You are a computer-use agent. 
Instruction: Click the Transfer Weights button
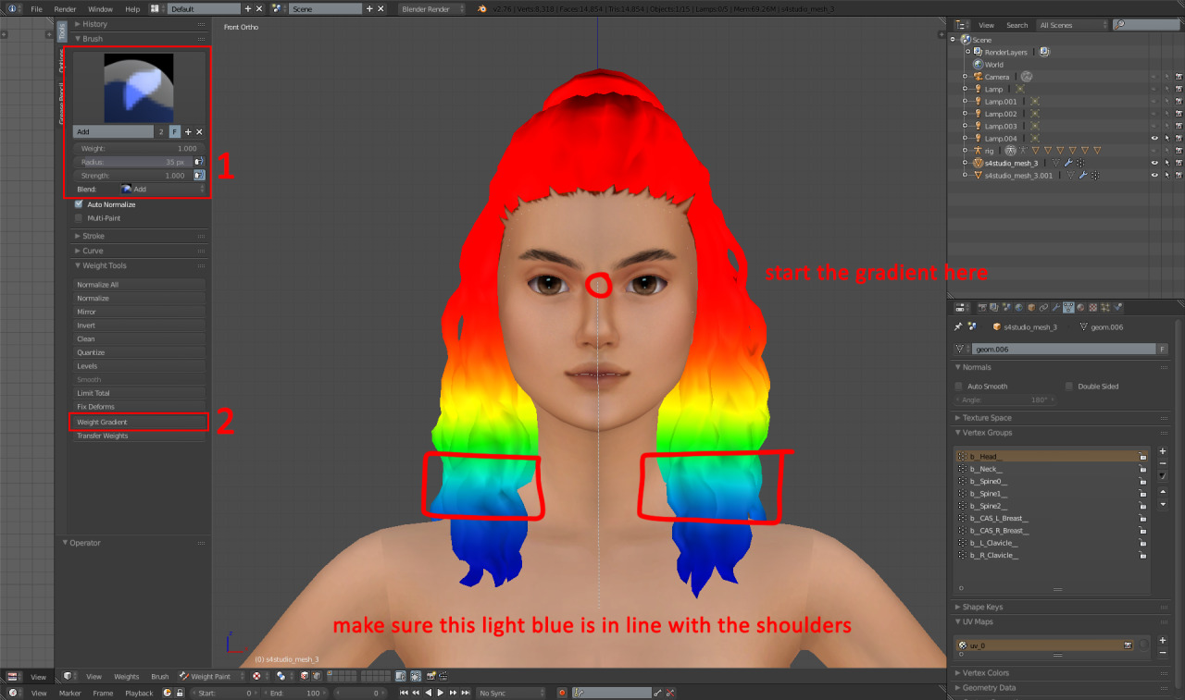pos(139,436)
